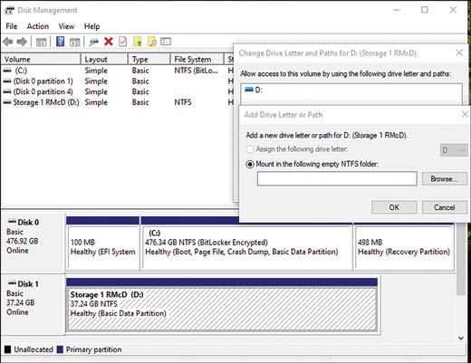The image size is (471, 363).
Task: Click the Connect/Refresh toolbar icon
Action: tap(94, 42)
